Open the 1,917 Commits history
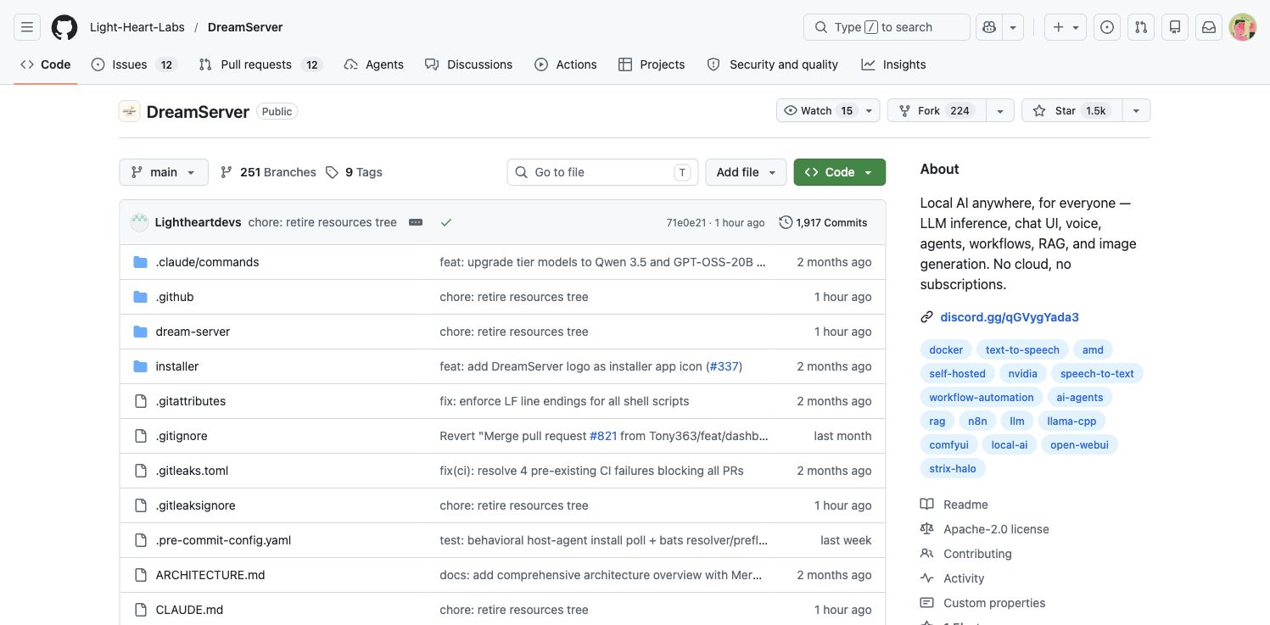Viewport: 1270px width, 625px height. click(x=823, y=222)
